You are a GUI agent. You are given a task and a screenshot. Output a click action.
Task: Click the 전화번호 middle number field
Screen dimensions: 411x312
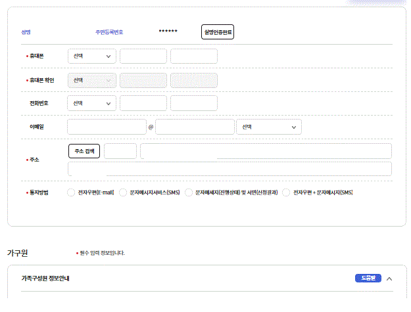(143, 103)
